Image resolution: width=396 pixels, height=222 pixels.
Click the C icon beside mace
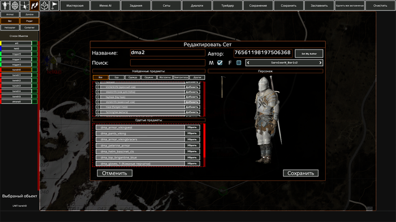coord(98,107)
